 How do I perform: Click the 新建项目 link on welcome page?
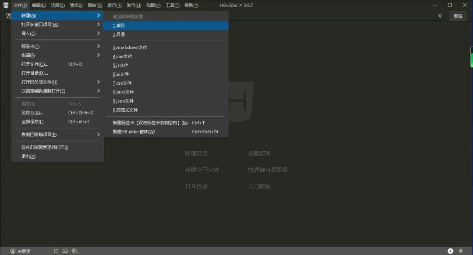(x=196, y=154)
